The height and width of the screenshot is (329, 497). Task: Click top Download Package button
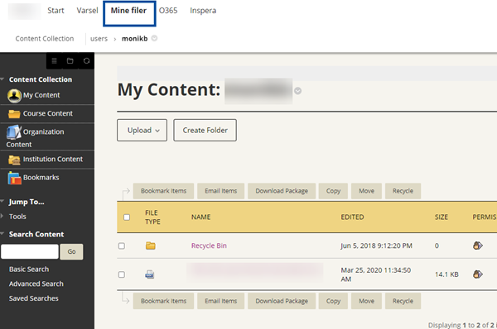[282, 191]
